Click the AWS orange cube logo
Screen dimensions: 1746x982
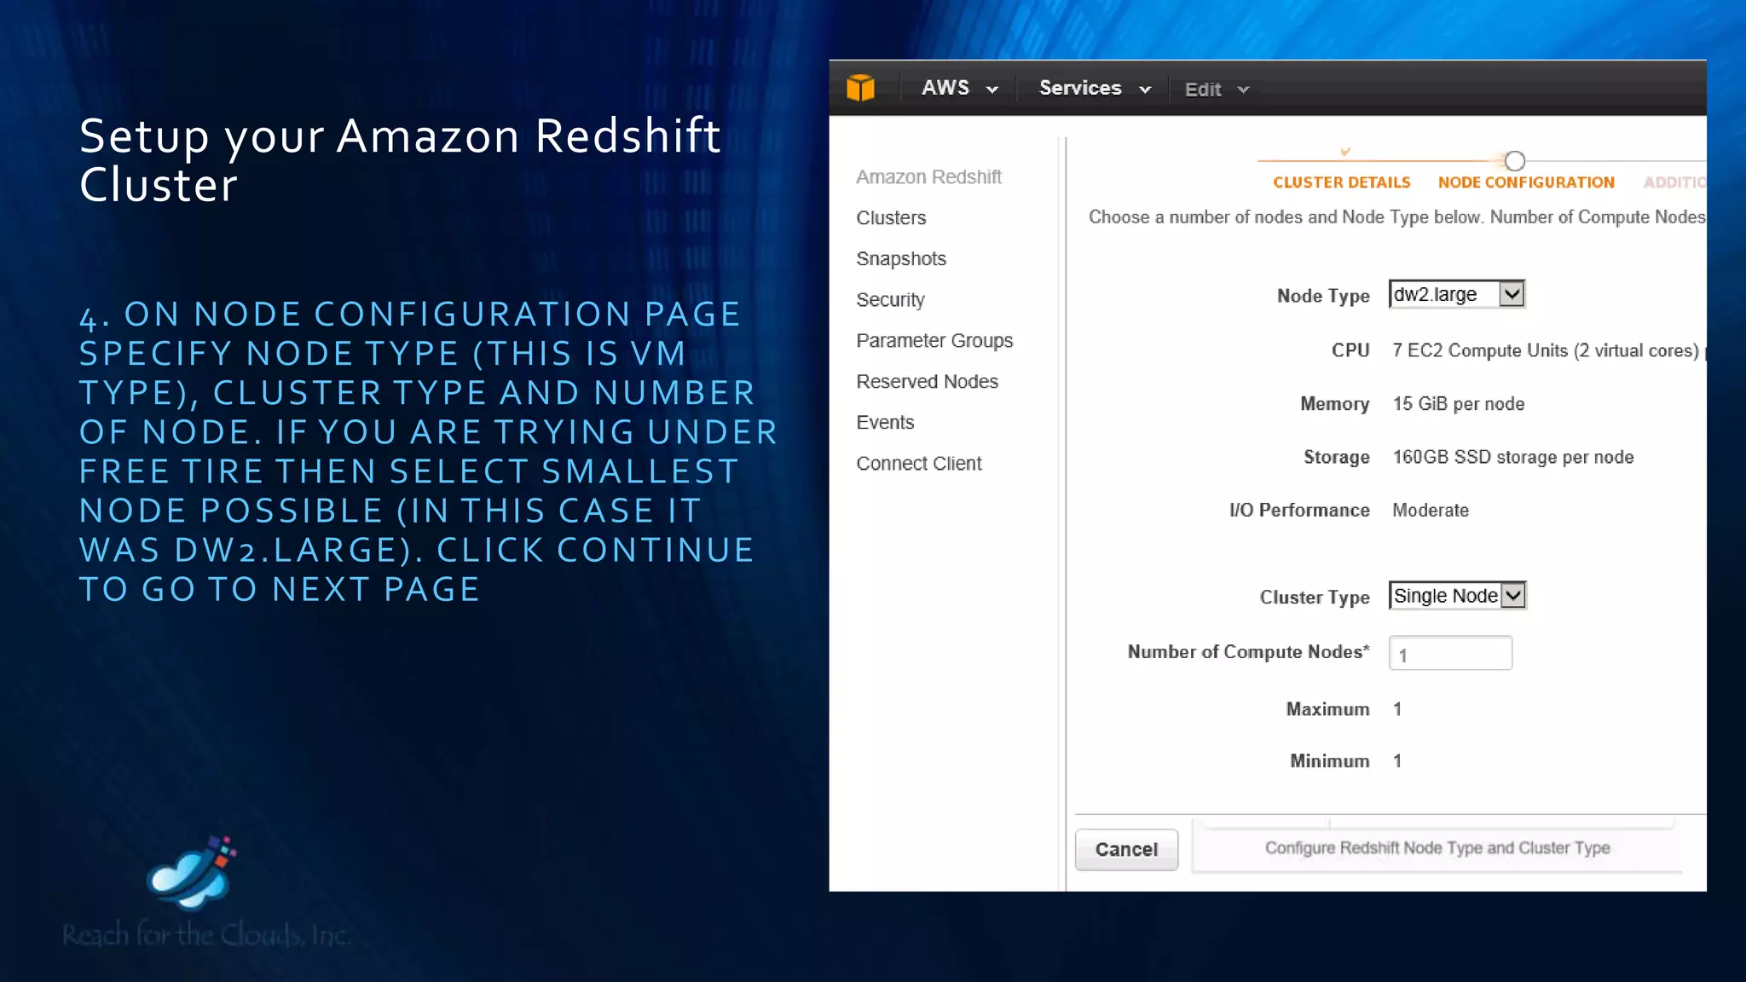[x=860, y=88]
